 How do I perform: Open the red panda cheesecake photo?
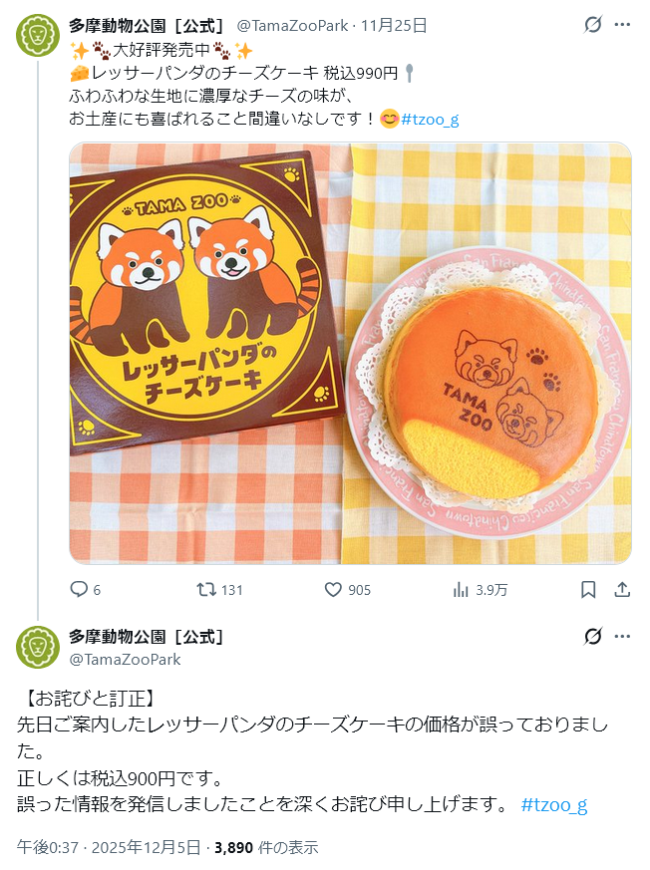pyautogui.click(x=350, y=354)
